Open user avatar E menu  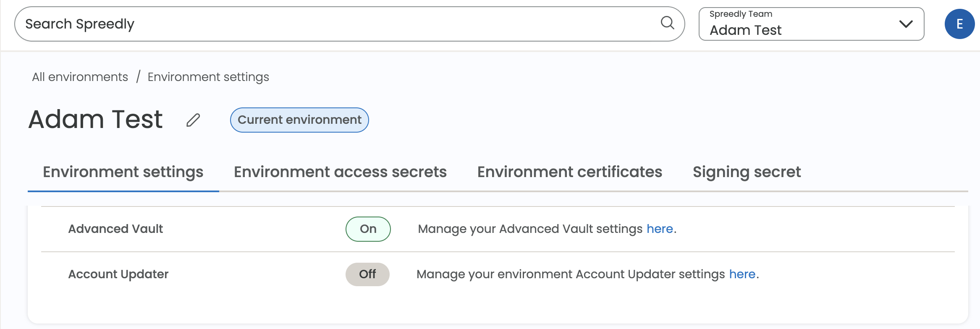(959, 24)
